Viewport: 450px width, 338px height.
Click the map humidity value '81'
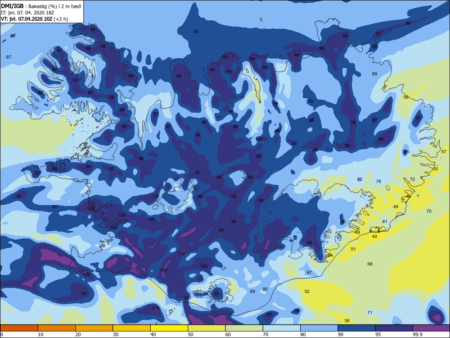[x=385, y=222]
